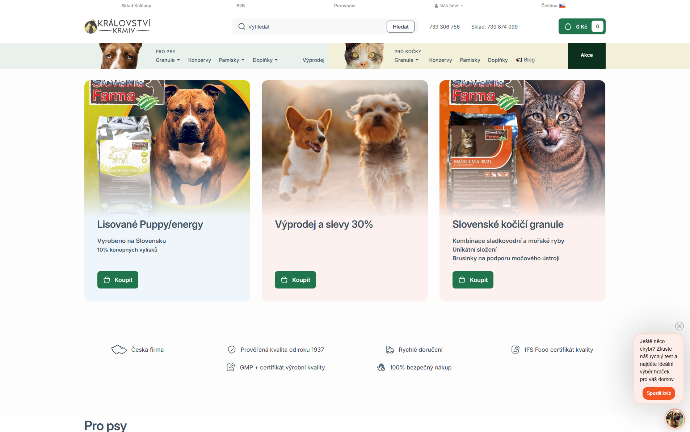Expand the Váš účet account dropdown
690x432 pixels.
[449, 6]
